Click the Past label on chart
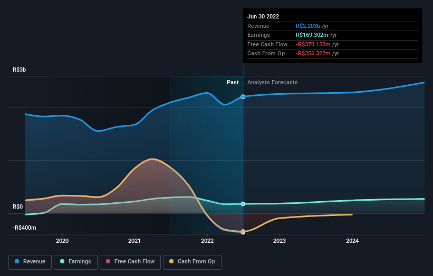 [x=233, y=82]
